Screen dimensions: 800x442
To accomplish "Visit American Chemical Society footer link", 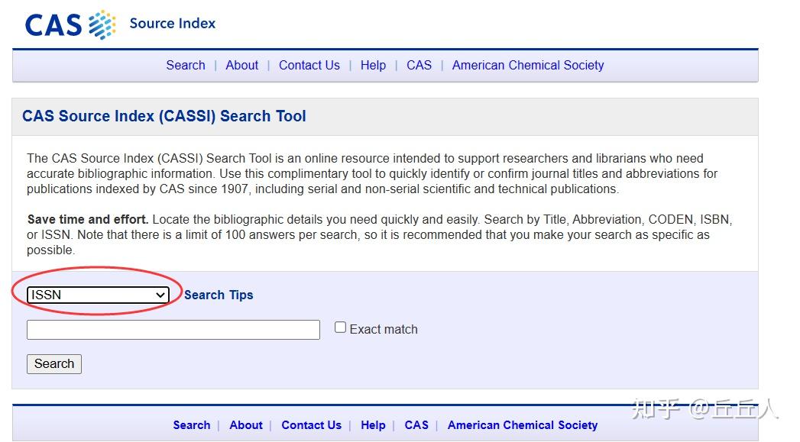I will [523, 425].
